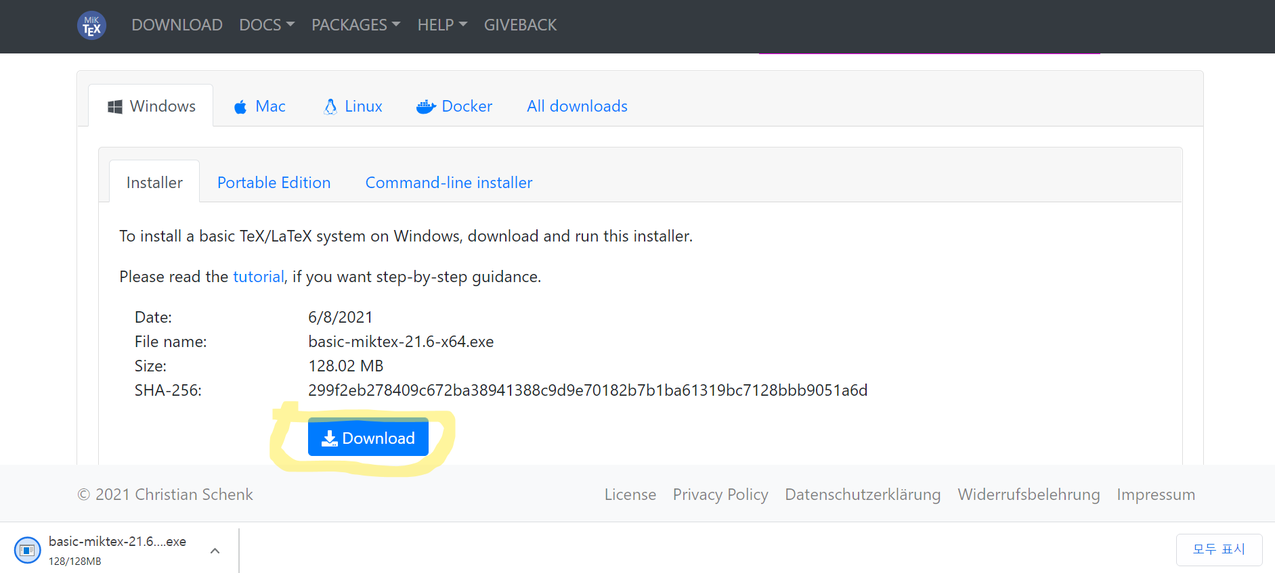Click the date value 6/8/2021
Screen dimensions: 1275x573
(341, 317)
